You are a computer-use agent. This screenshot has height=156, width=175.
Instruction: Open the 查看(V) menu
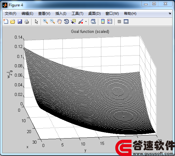(44, 14)
